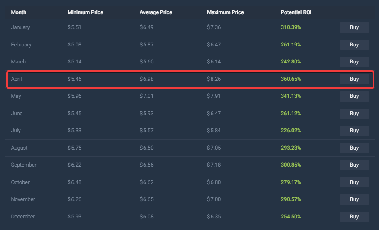This screenshot has height=230, width=379.
Task: Choose Buy for September
Action: tap(354, 165)
